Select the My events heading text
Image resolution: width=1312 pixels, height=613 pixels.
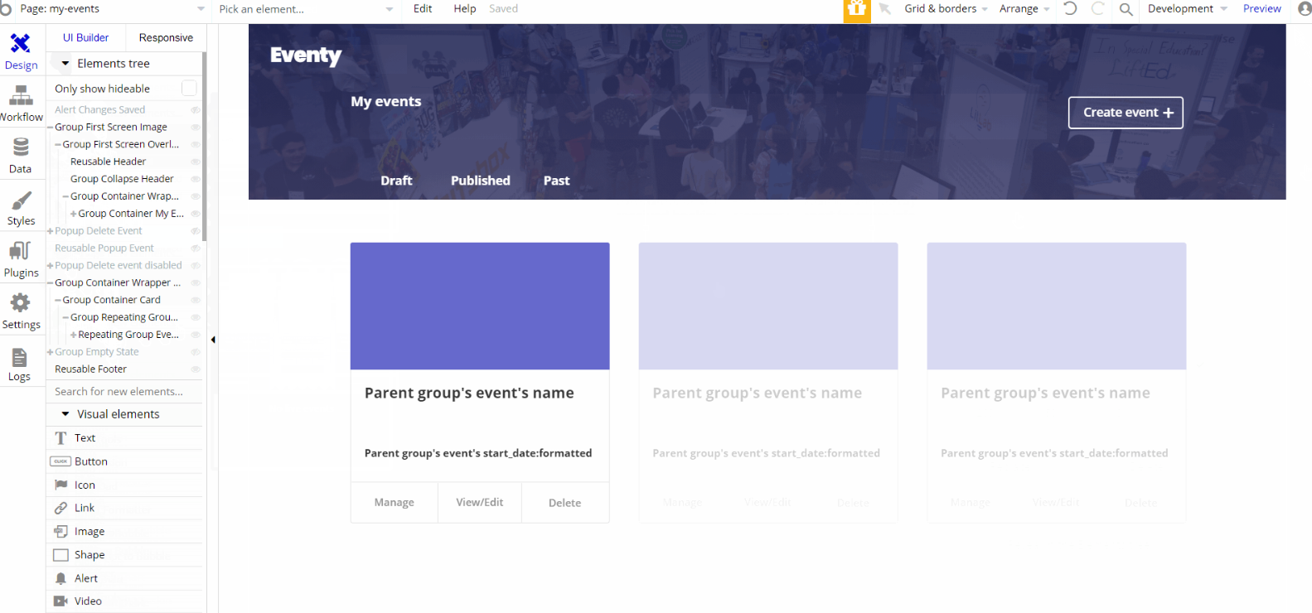click(x=386, y=102)
